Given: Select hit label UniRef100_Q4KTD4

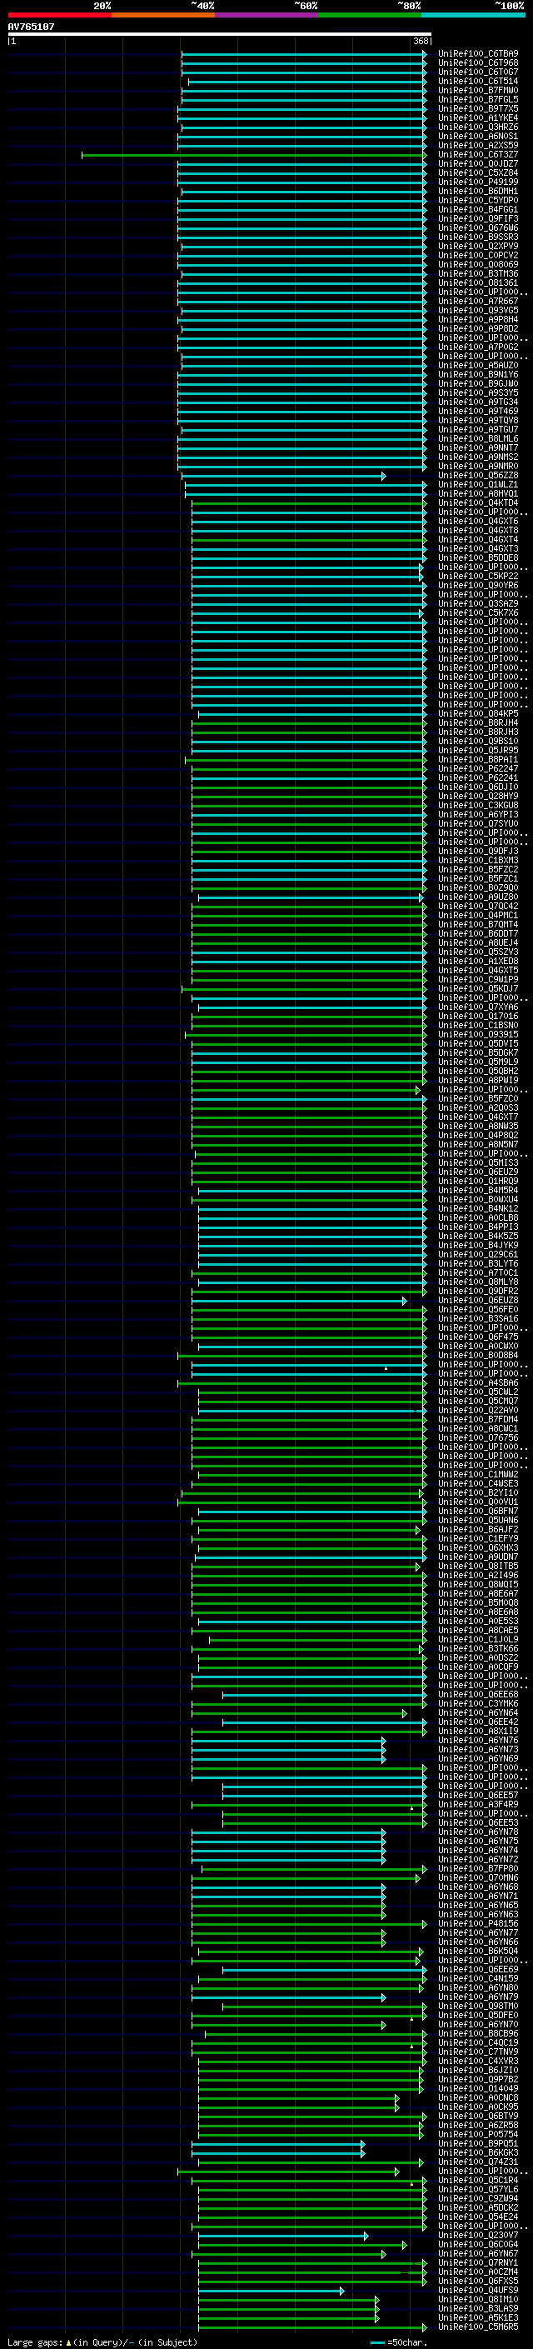Looking at the screenshot, I should (x=477, y=502).
